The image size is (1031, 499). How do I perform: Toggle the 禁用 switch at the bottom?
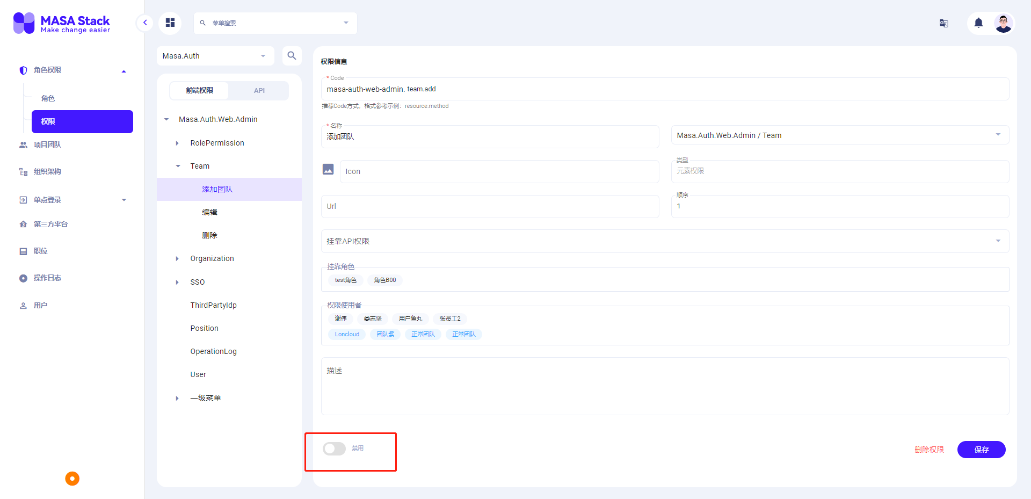coord(333,449)
